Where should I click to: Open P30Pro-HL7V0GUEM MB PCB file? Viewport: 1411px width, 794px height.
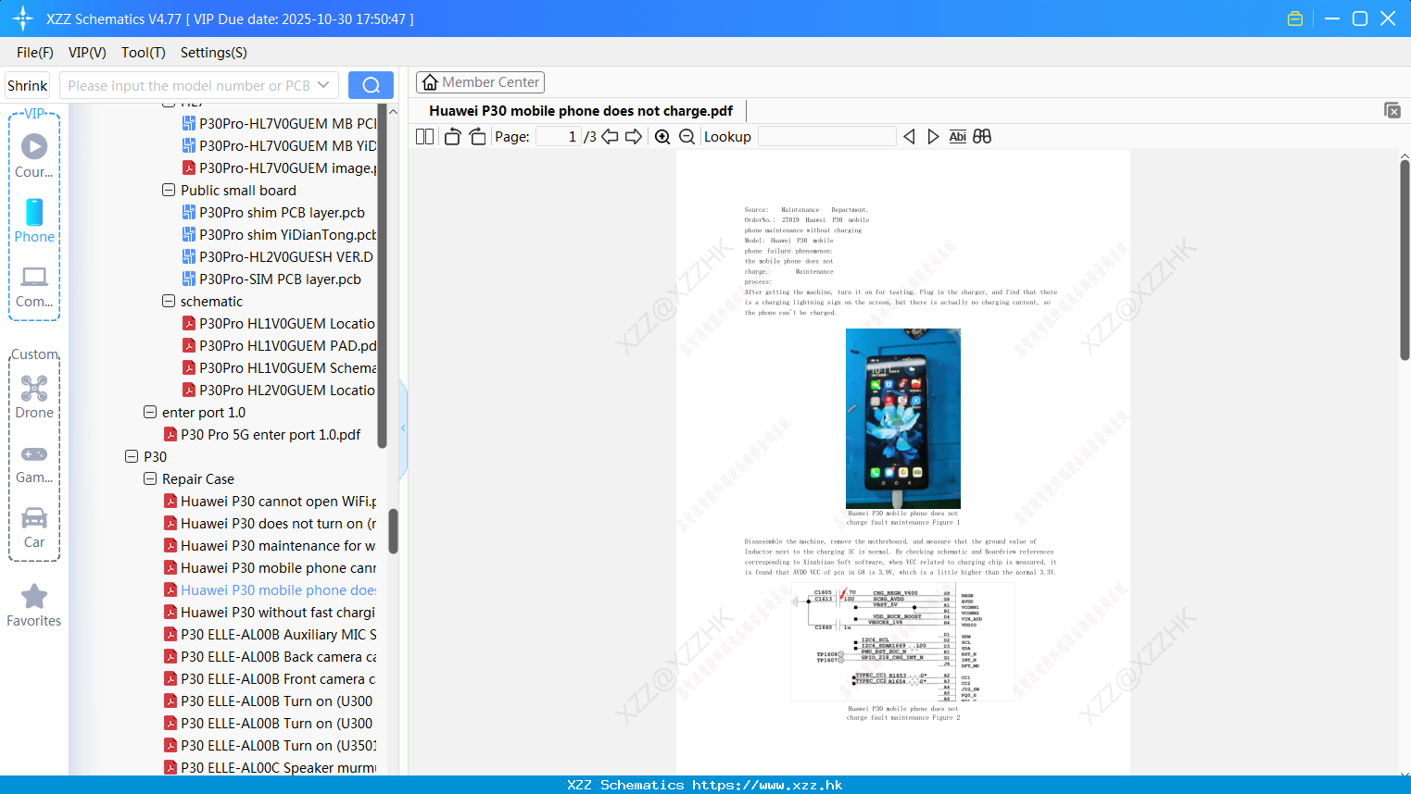pyautogui.click(x=280, y=123)
